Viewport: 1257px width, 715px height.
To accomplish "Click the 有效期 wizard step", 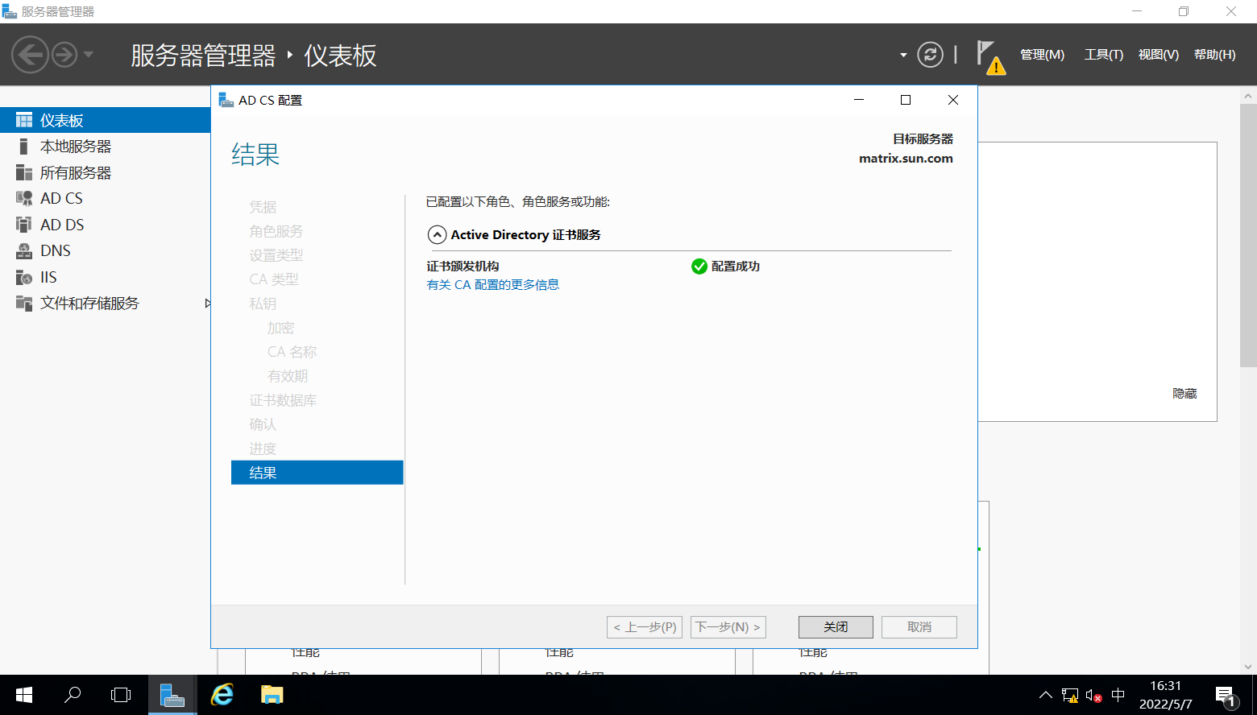I will coord(288,376).
